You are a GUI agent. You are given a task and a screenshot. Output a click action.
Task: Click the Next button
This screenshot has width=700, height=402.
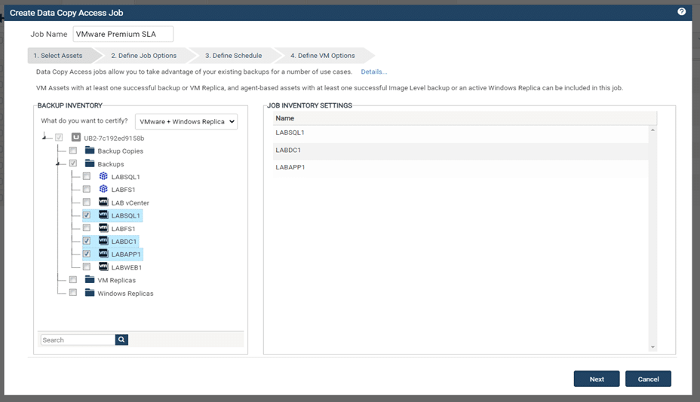[597, 379]
